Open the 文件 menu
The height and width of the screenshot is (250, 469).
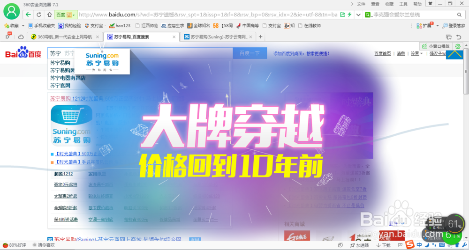(x=361, y=4)
